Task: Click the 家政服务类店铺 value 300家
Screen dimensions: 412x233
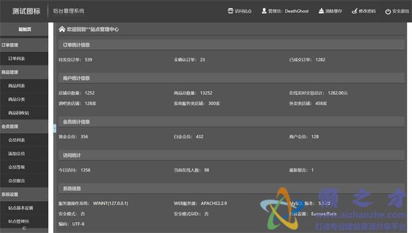Action: click(x=214, y=103)
